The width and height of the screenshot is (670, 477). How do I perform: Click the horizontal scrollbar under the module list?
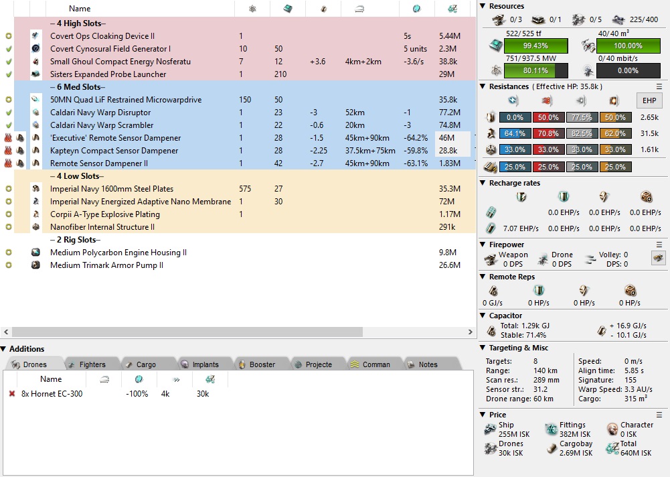pos(187,332)
